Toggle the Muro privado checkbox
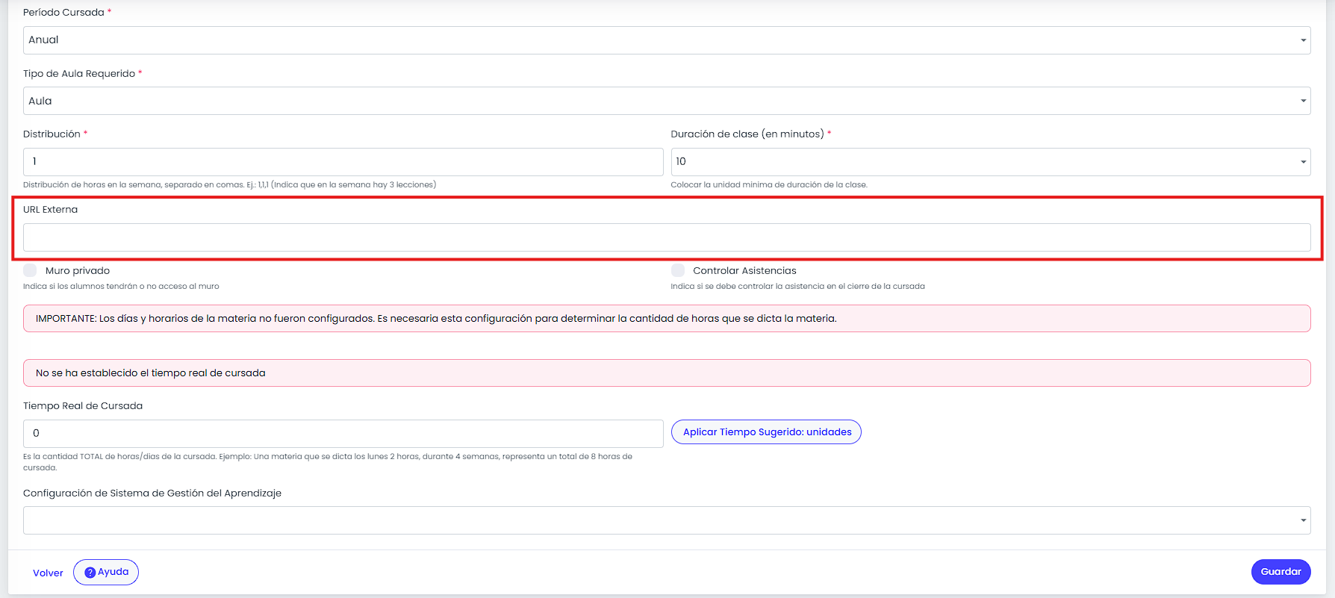The width and height of the screenshot is (1335, 598). pyautogui.click(x=30, y=270)
